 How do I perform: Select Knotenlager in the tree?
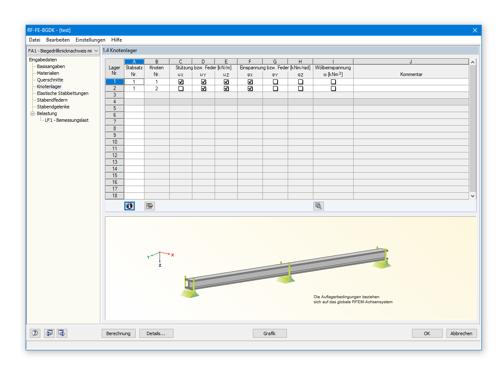click(49, 87)
